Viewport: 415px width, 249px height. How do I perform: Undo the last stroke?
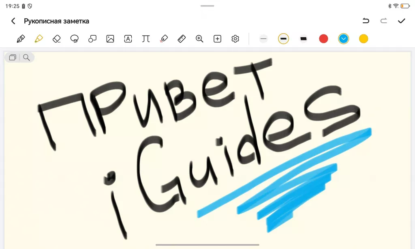[x=366, y=21]
